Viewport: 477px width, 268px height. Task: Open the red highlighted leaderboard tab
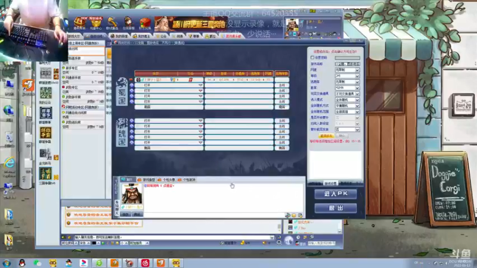click(231, 36)
